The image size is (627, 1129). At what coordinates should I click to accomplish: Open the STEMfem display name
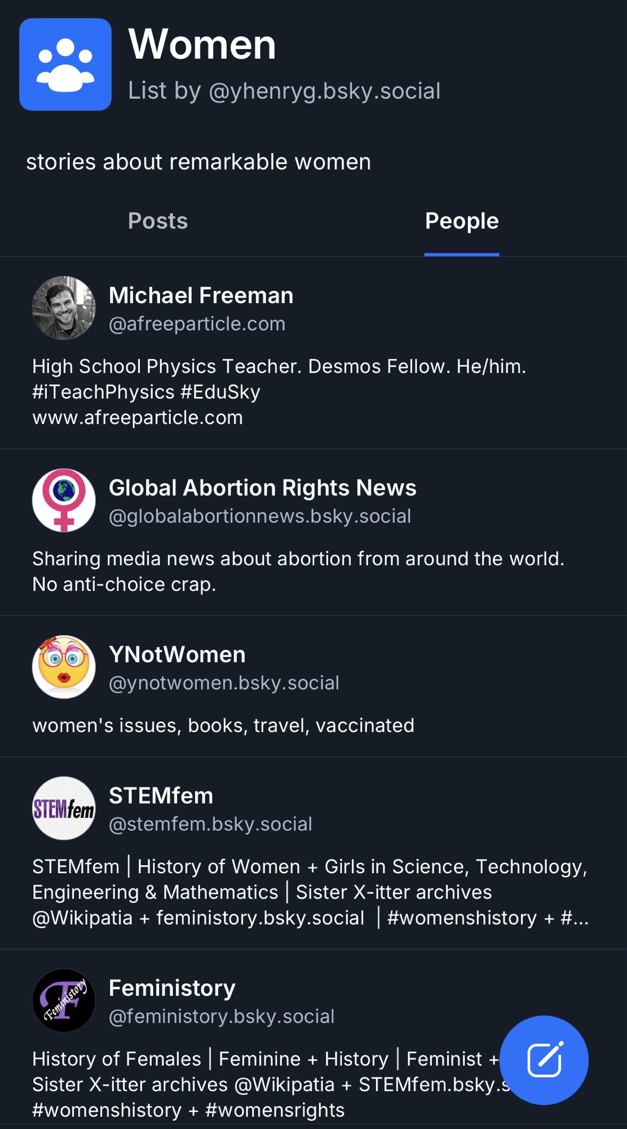coord(161,795)
